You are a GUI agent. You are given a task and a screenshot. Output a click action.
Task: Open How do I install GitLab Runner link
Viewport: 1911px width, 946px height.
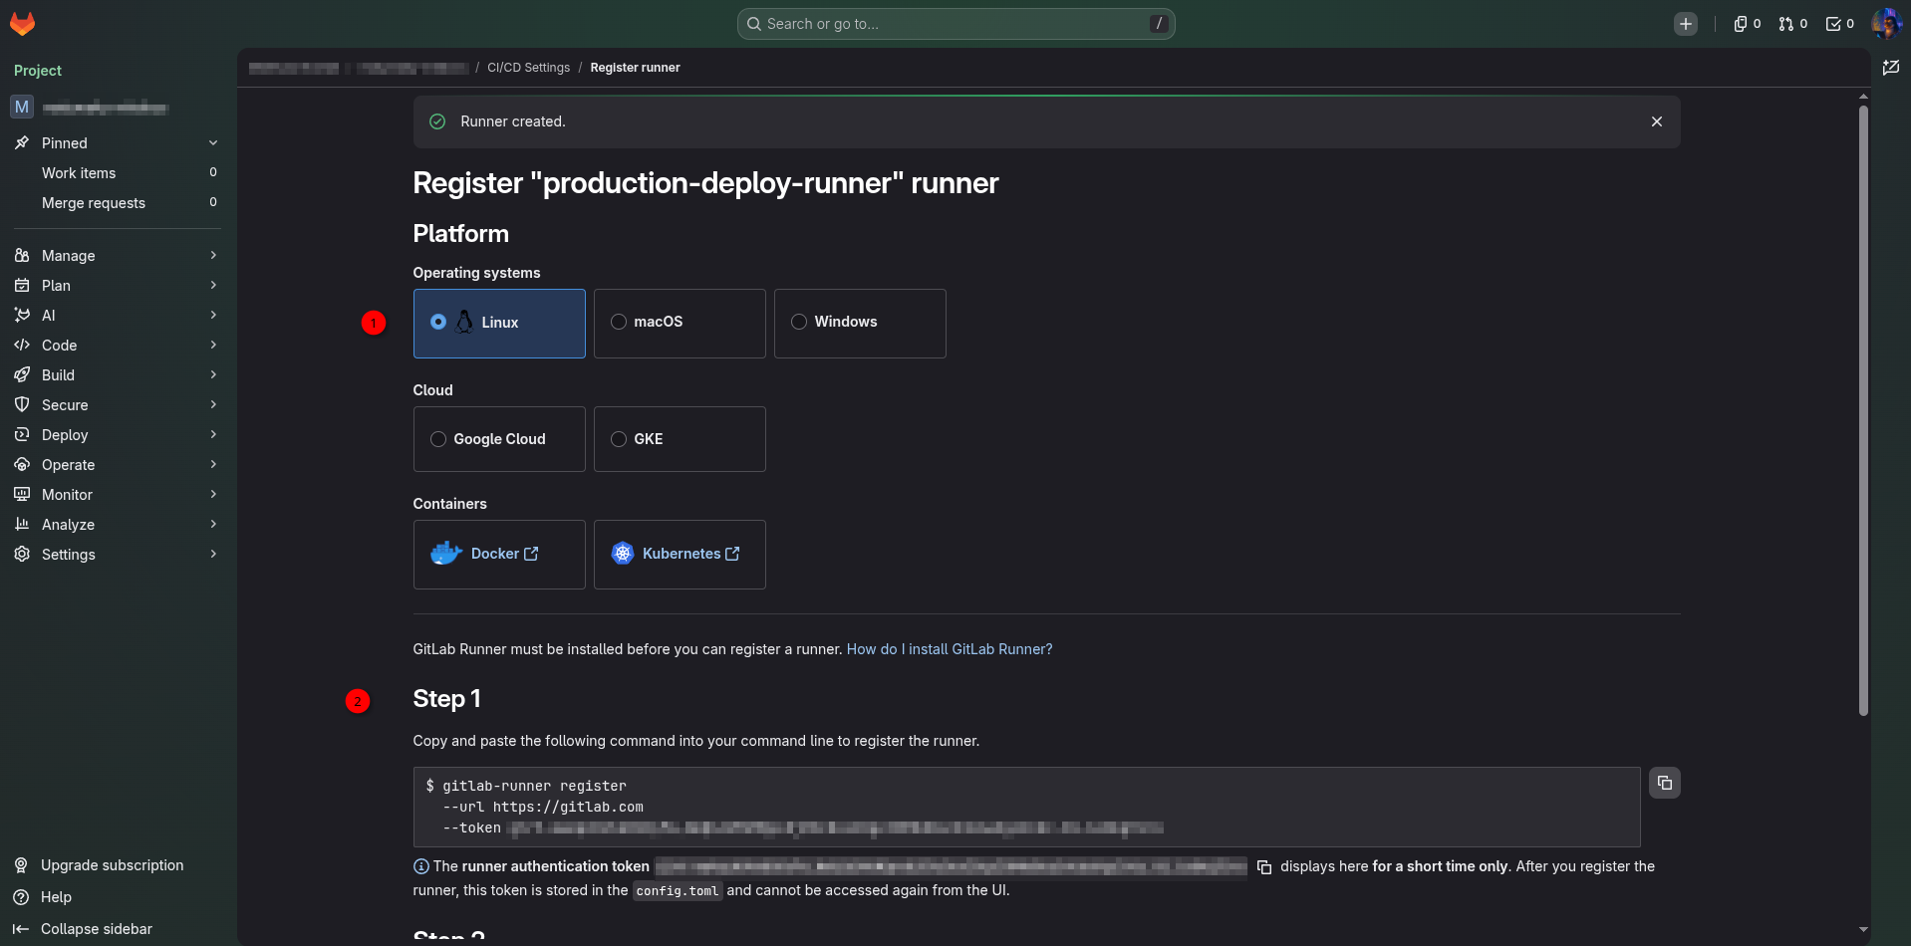pyautogui.click(x=950, y=649)
